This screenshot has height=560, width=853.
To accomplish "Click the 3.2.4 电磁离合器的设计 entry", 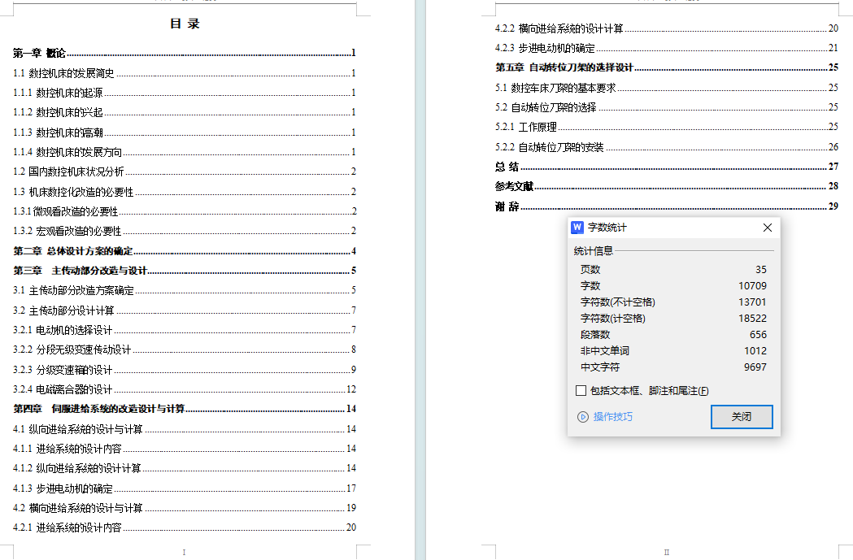I will 63,389.
